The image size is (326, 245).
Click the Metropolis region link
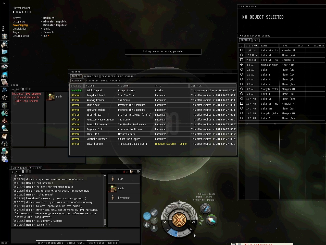[49, 32]
